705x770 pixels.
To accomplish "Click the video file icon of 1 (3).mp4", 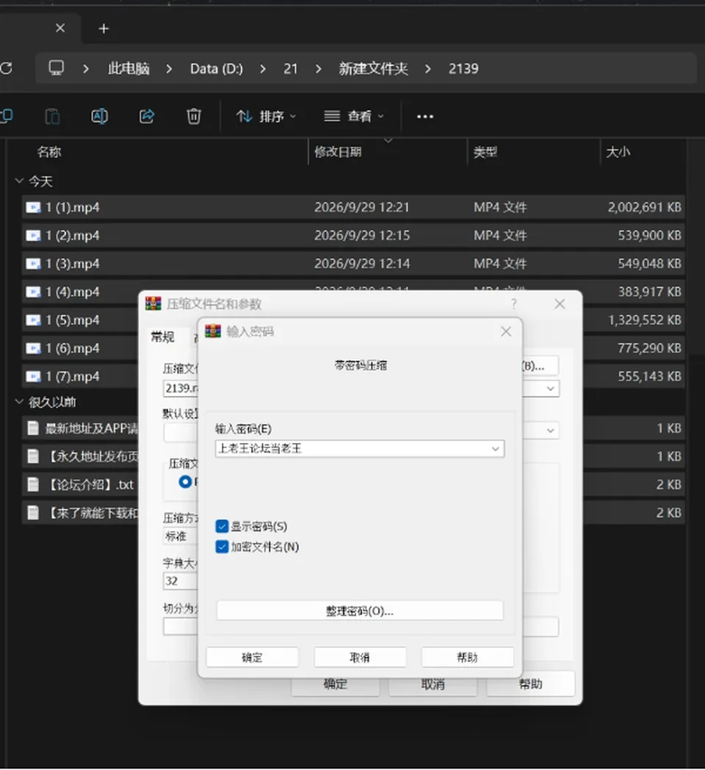I will coord(33,265).
